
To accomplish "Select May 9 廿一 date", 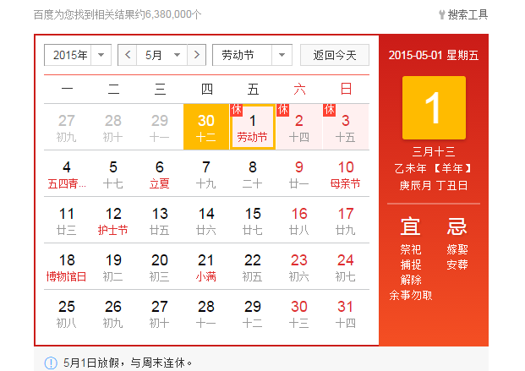I will [299, 173].
